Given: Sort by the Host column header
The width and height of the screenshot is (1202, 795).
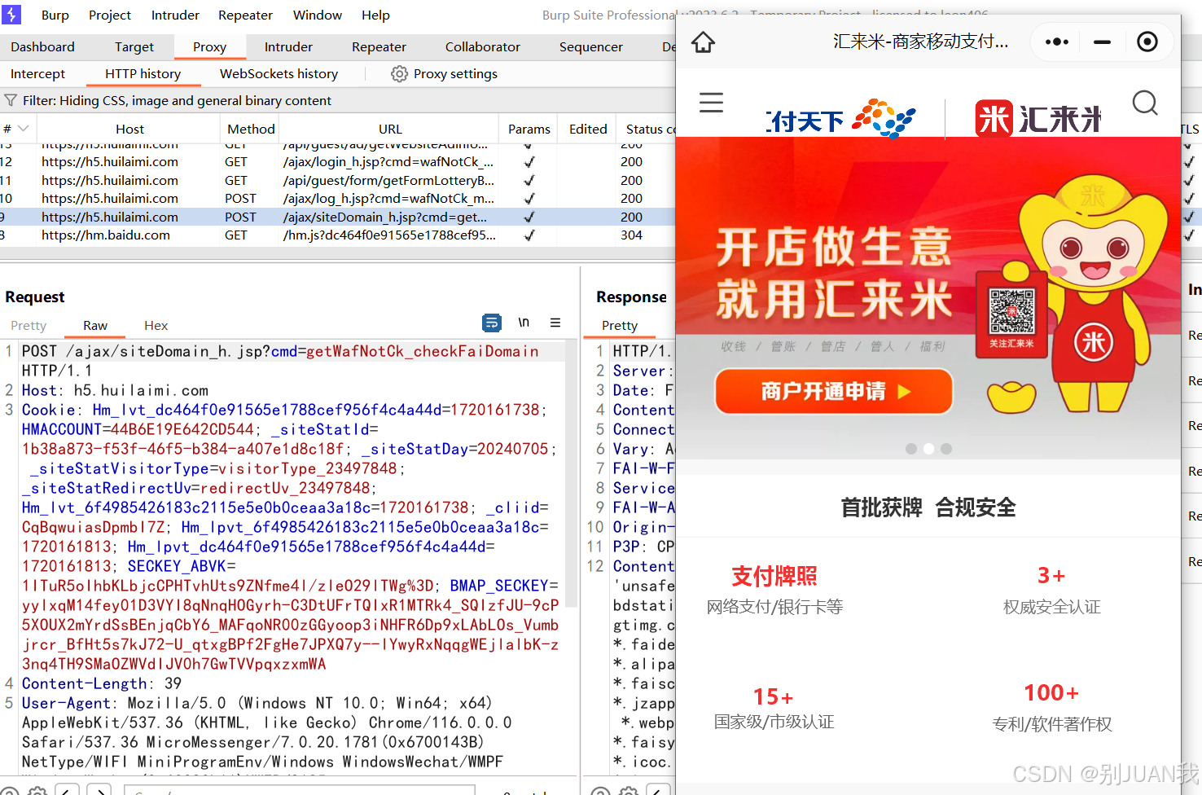Looking at the screenshot, I should click(129, 129).
